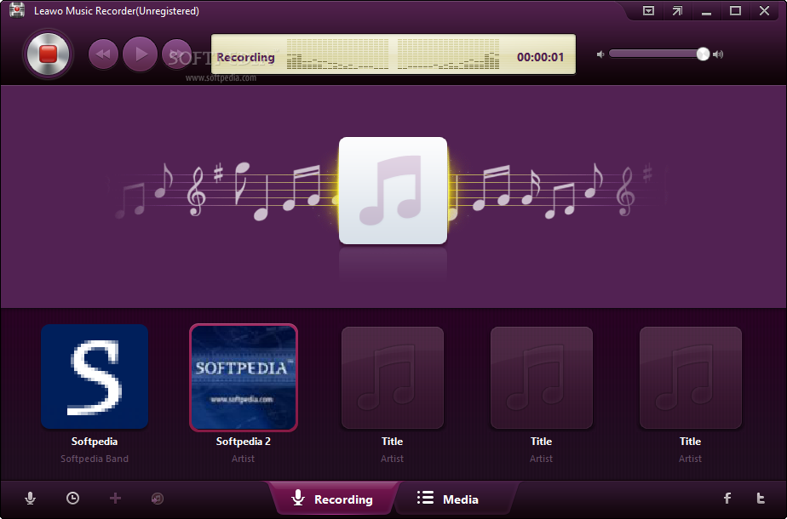Click the recording timer 00:00:01
Image resolution: width=787 pixels, height=519 pixels.
(x=541, y=57)
